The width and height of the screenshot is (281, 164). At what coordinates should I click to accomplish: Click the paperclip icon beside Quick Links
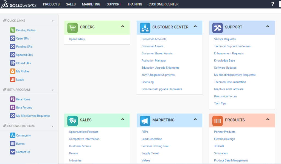point(5,20)
